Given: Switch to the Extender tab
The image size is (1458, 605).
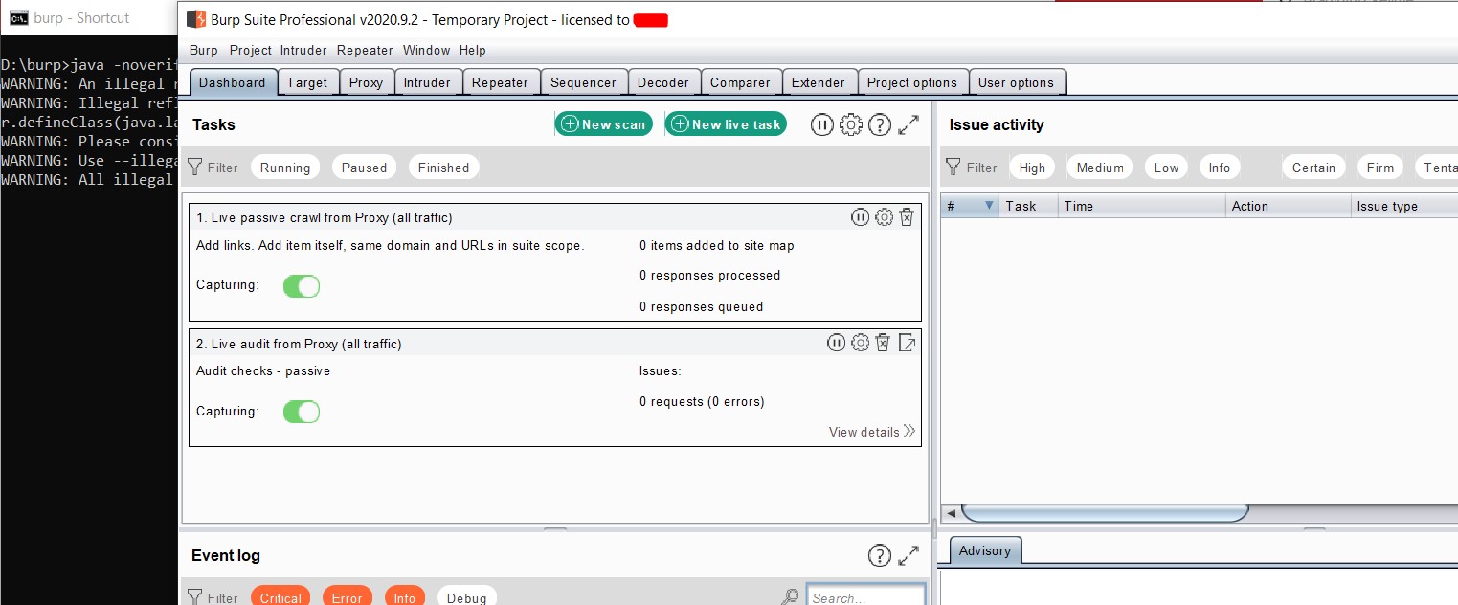Looking at the screenshot, I should (819, 82).
